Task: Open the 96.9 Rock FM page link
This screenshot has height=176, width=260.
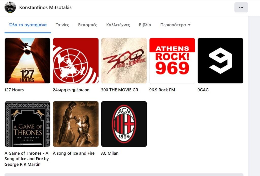Action: 162,90
